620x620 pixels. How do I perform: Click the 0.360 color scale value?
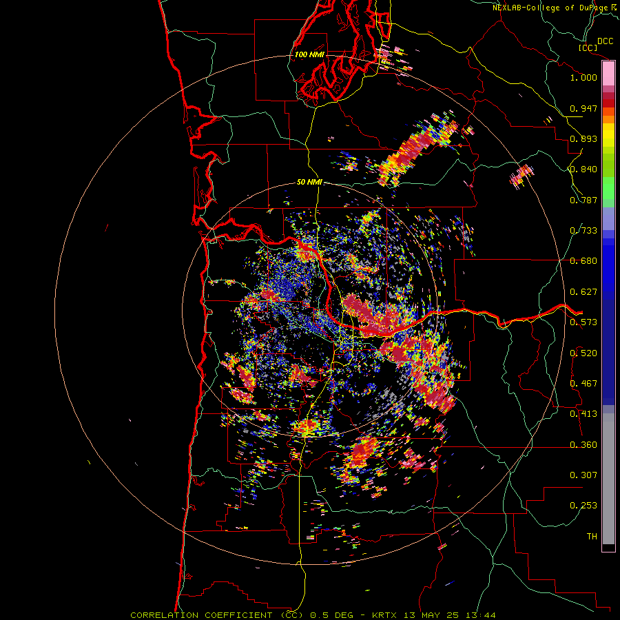pyautogui.click(x=583, y=444)
